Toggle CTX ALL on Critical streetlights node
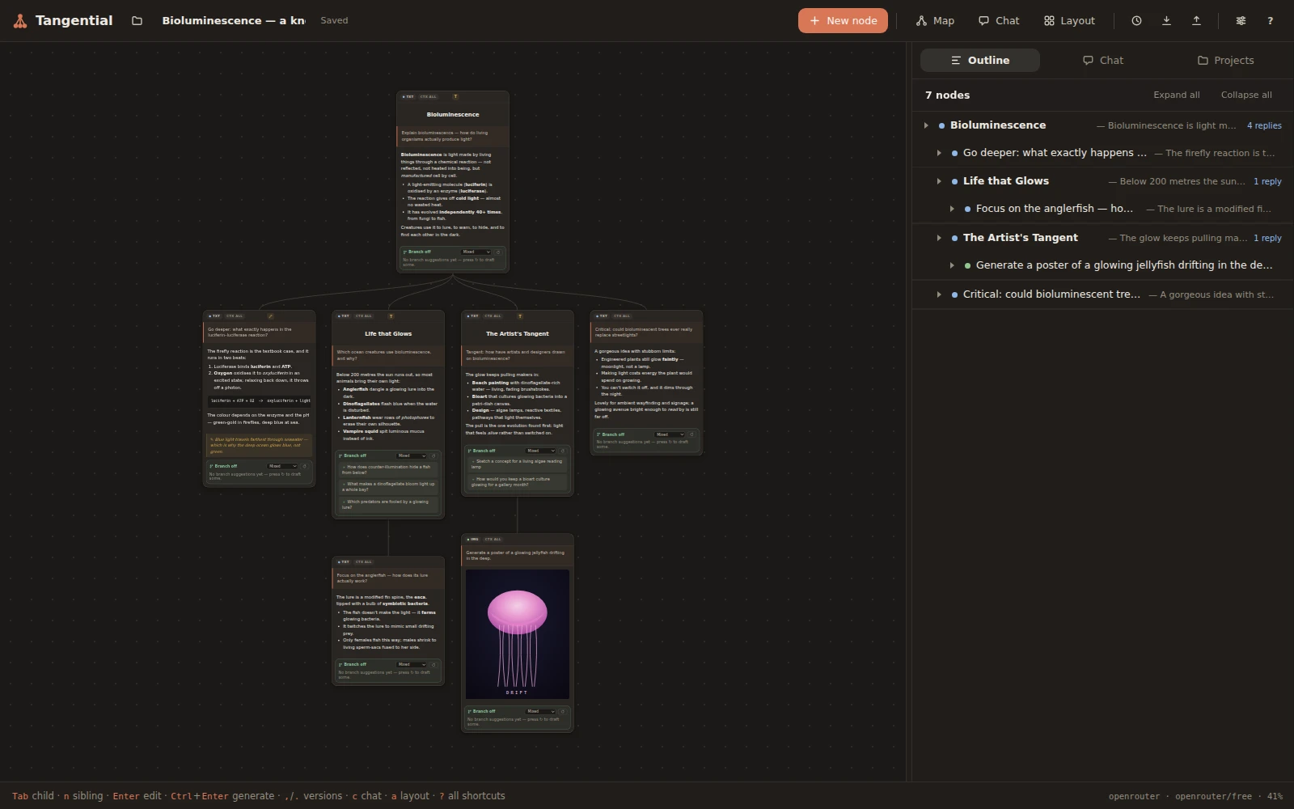The image size is (1294, 809). tap(622, 316)
